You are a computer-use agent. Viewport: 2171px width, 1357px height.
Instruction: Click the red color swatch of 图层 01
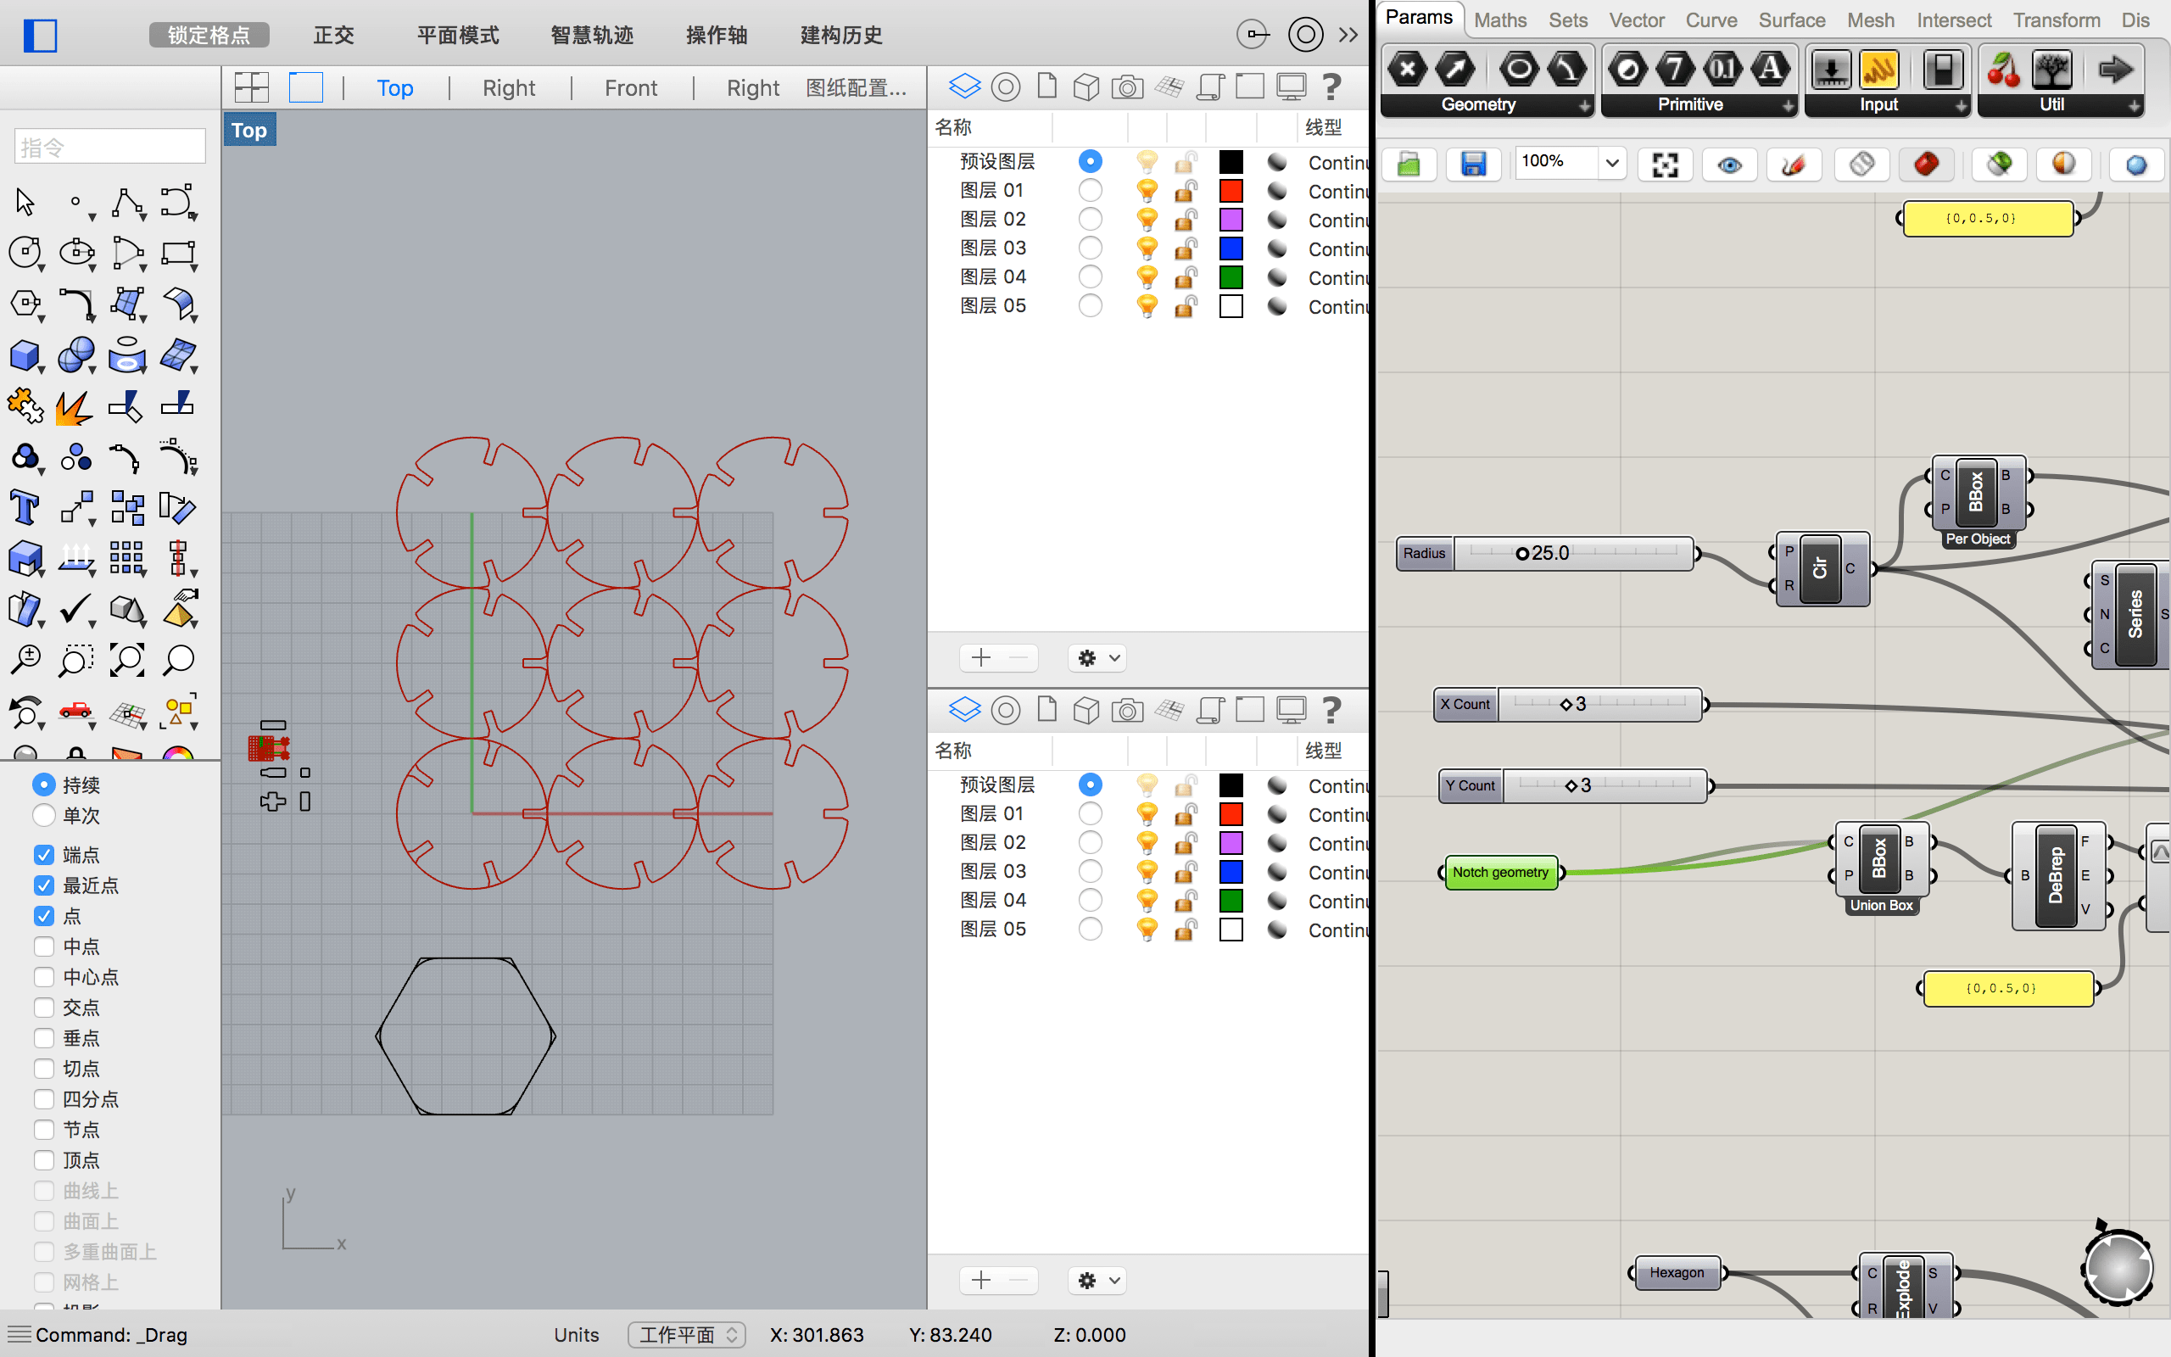[1231, 190]
